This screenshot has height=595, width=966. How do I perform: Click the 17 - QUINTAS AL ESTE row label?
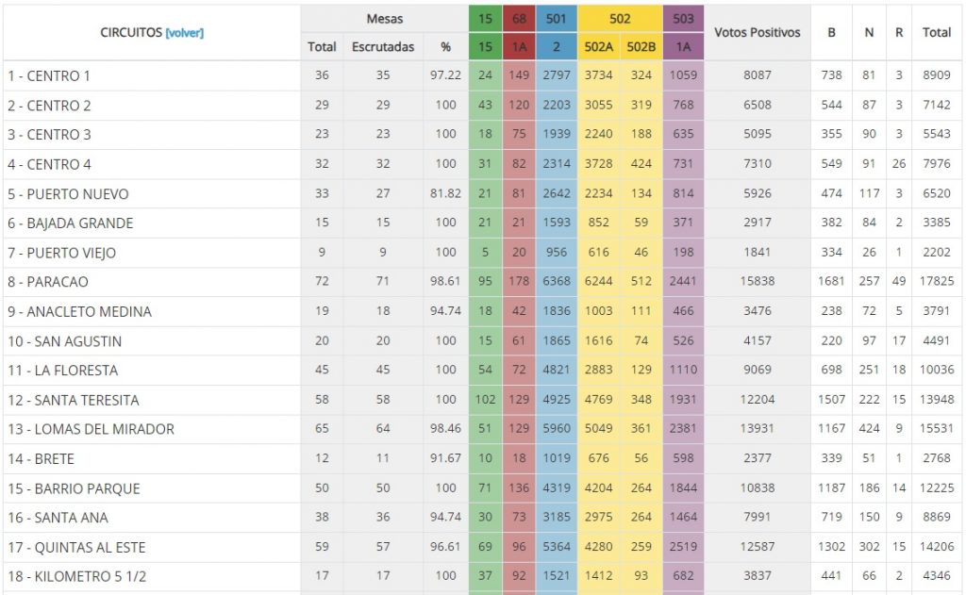[x=76, y=547]
